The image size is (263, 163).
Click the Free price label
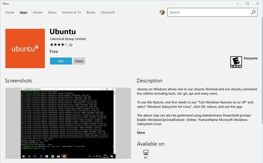[54, 51]
